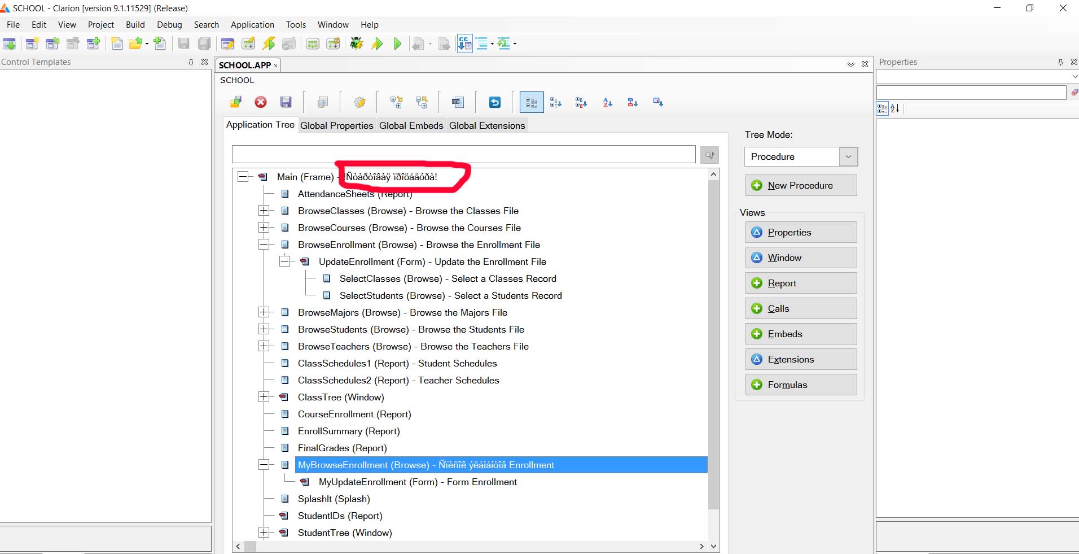
Task: Toggle alphabetical A-Z sort in Properties panel
Action: coord(895,108)
